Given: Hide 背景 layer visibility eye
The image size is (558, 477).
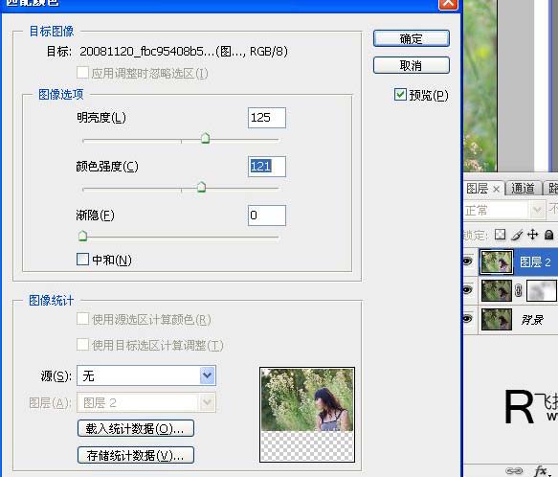Looking at the screenshot, I should coord(467,318).
